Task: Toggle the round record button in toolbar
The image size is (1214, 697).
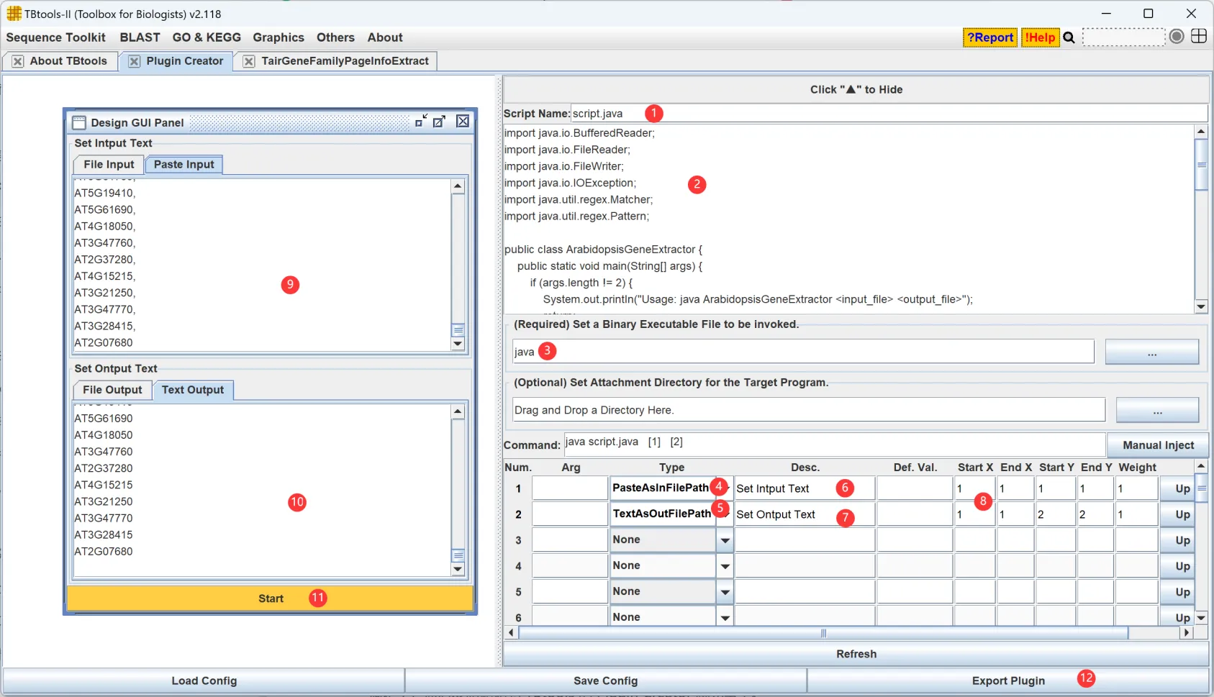Action: 1177,37
